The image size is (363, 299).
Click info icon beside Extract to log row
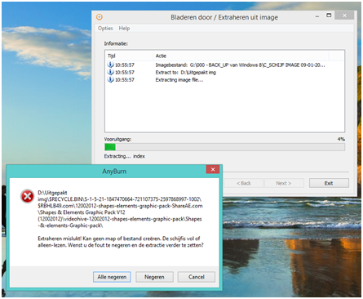pyautogui.click(x=110, y=72)
